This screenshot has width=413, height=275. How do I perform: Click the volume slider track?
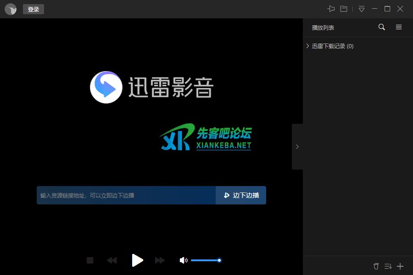point(205,260)
